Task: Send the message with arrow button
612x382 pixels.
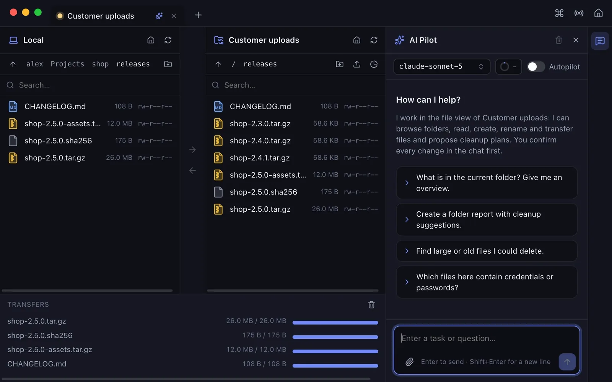Action: click(x=567, y=362)
